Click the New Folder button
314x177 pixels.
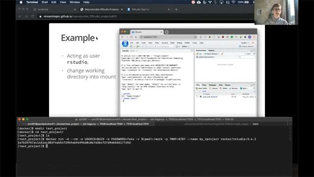point(202,88)
